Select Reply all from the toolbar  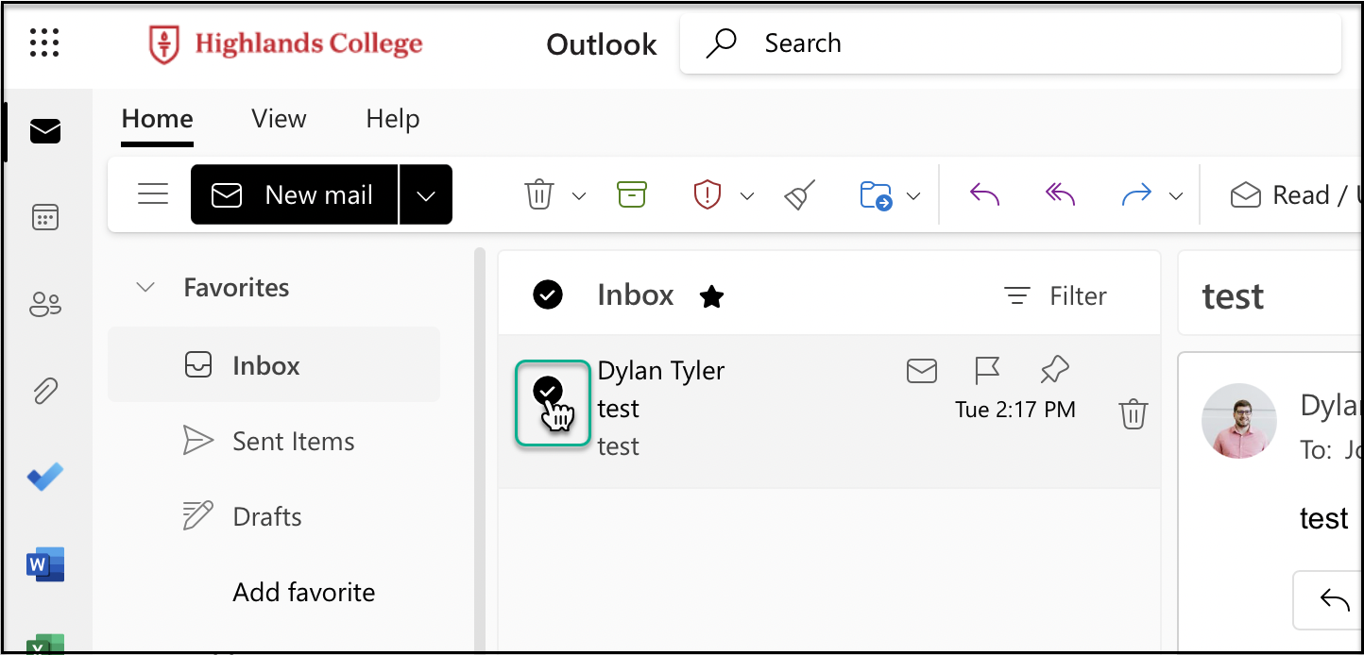(x=1059, y=193)
